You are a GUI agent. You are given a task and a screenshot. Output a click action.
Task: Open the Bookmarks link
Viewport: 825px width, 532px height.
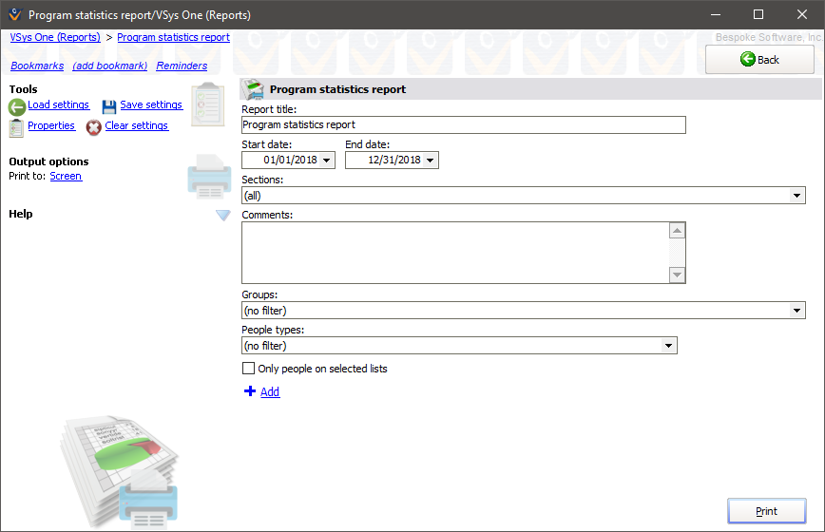(37, 66)
